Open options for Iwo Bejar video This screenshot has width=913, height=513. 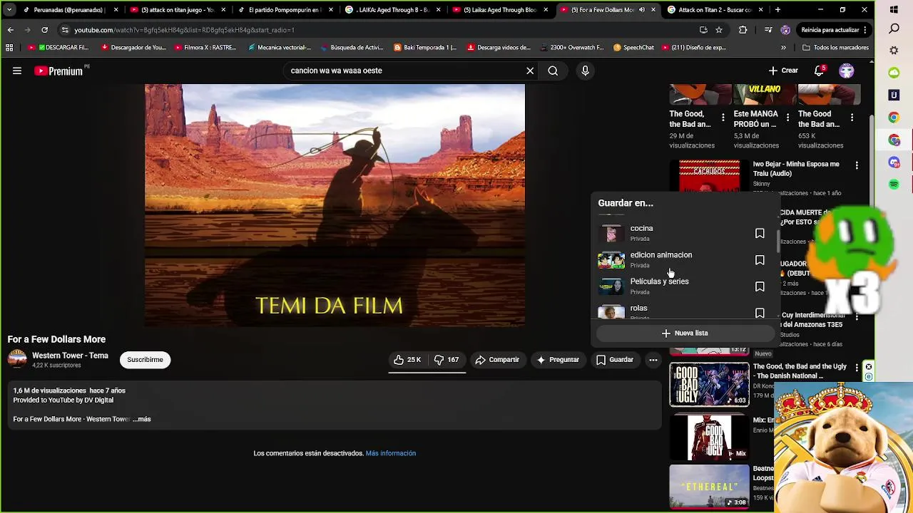tap(857, 165)
